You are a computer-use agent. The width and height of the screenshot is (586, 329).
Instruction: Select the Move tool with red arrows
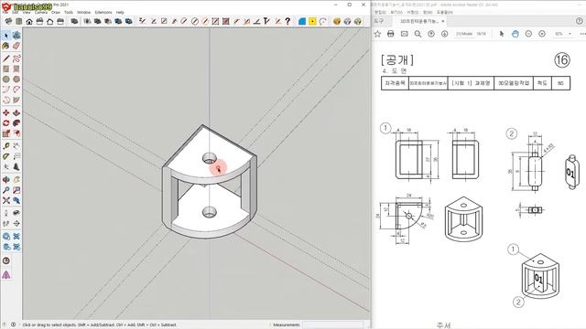pos(6,112)
